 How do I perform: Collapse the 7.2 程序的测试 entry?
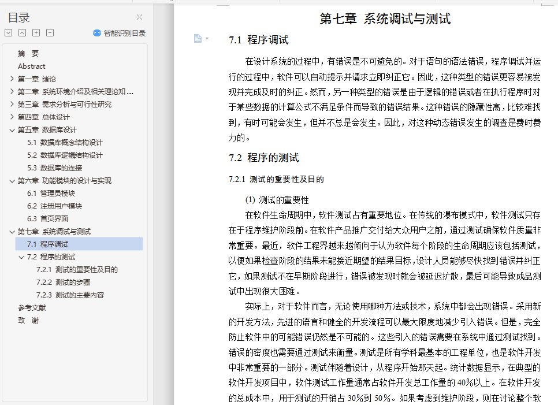(x=21, y=257)
